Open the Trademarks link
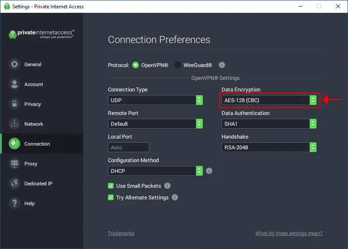 121,233
